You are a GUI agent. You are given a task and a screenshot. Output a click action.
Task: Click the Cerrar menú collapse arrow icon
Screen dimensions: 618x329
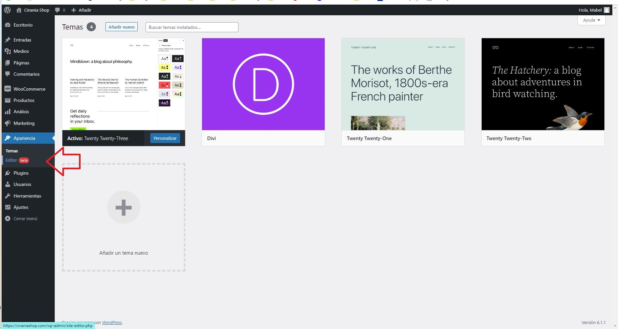(8, 218)
